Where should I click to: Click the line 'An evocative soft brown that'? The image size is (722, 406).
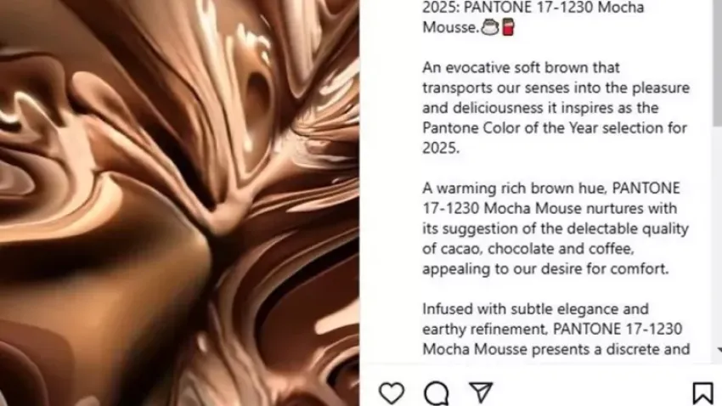521,68
